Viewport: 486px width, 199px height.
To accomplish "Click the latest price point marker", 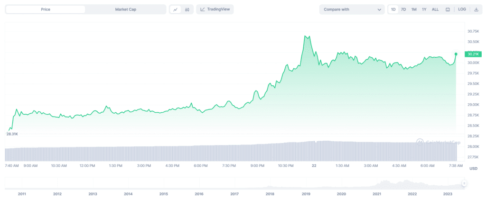I will (456, 54).
